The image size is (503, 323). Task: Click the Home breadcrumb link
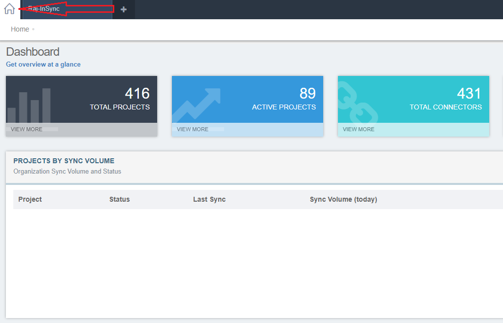(20, 29)
